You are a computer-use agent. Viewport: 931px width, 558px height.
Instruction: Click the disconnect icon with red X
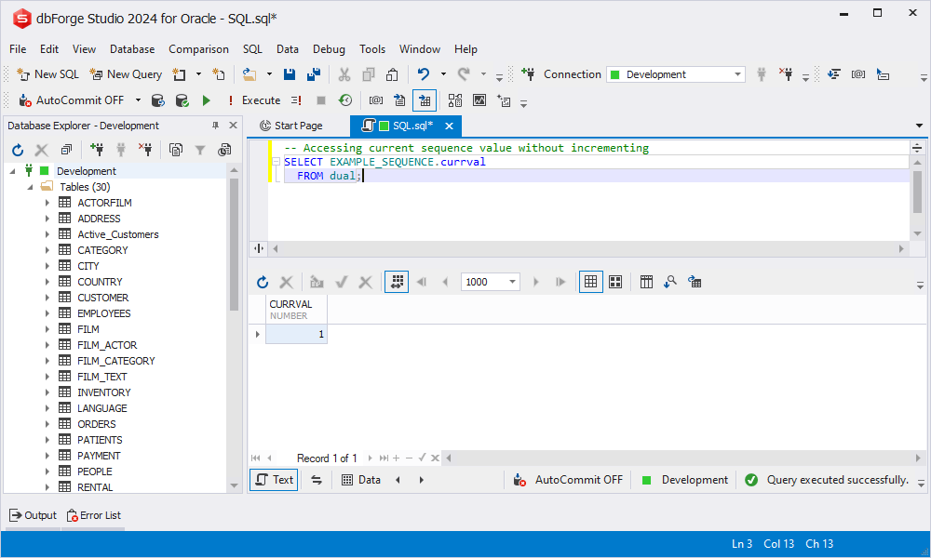[x=786, y=74]
